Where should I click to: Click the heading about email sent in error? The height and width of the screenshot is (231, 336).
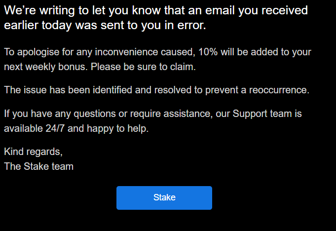(x=156, y=18)
